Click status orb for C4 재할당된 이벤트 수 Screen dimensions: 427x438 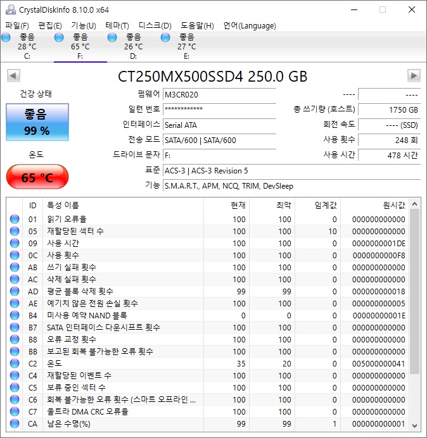coord(15,375)
